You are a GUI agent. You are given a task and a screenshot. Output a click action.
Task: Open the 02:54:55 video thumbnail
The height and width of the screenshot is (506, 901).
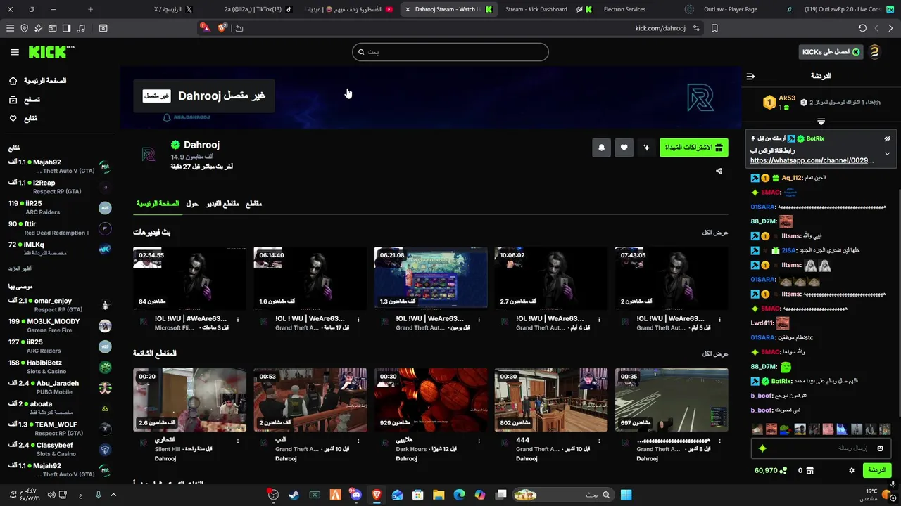pos(190,278)
